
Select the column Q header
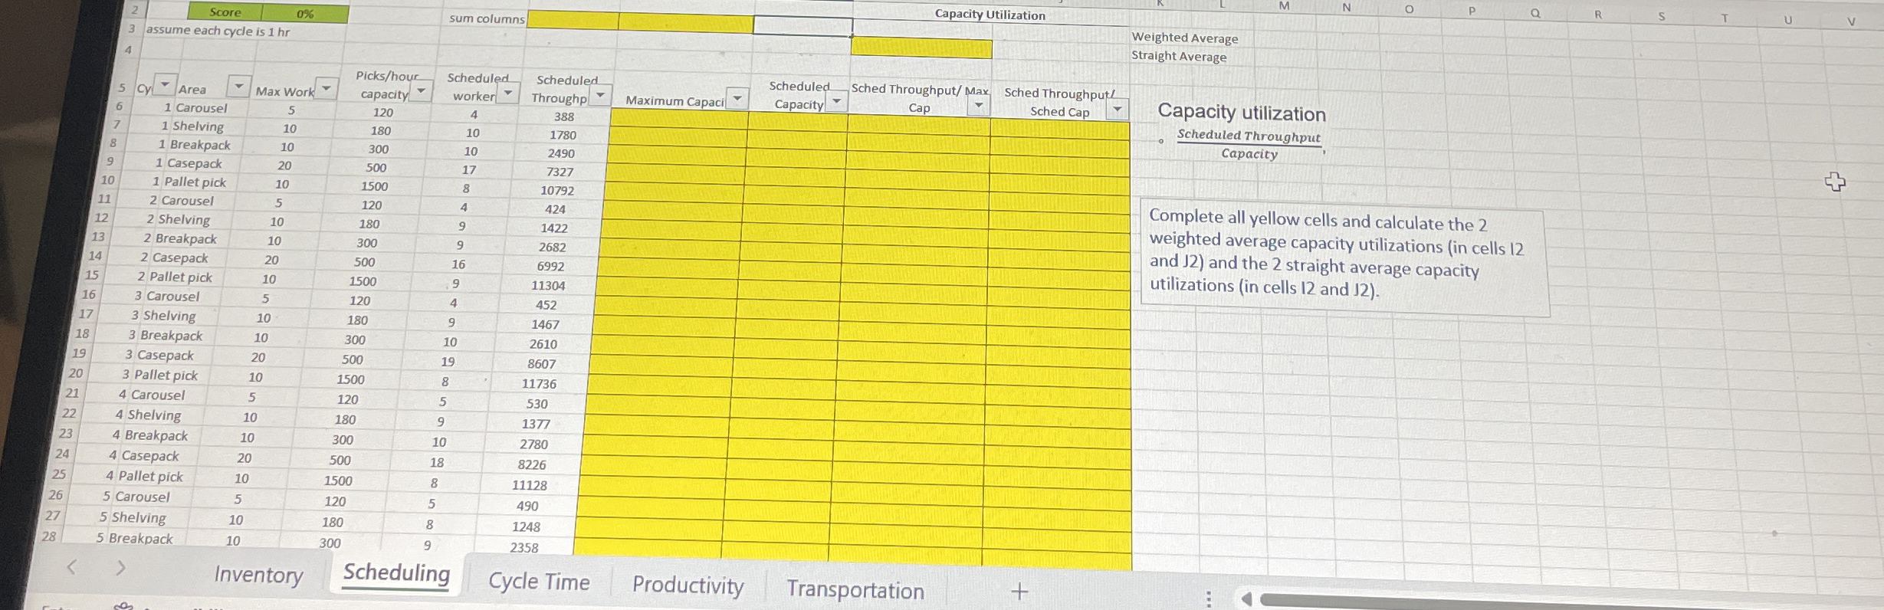(1535, 12)
